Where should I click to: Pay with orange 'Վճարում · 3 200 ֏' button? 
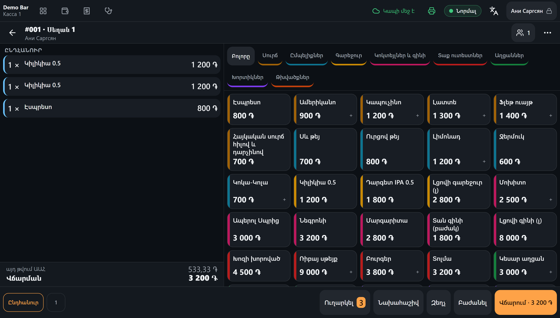(526, 302)
